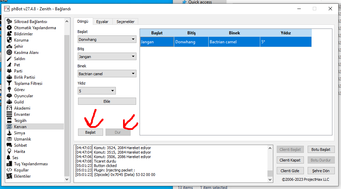
Task: Open the Yıldız star level dropdown
Action: 97,91
